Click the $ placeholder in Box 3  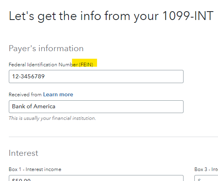coord(199,180)
